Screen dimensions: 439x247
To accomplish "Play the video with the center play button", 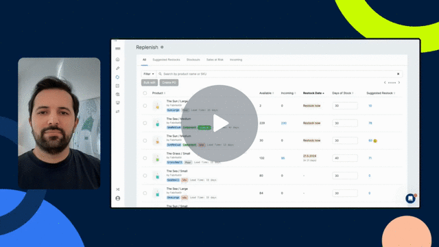I will click(x=219, y=123).
